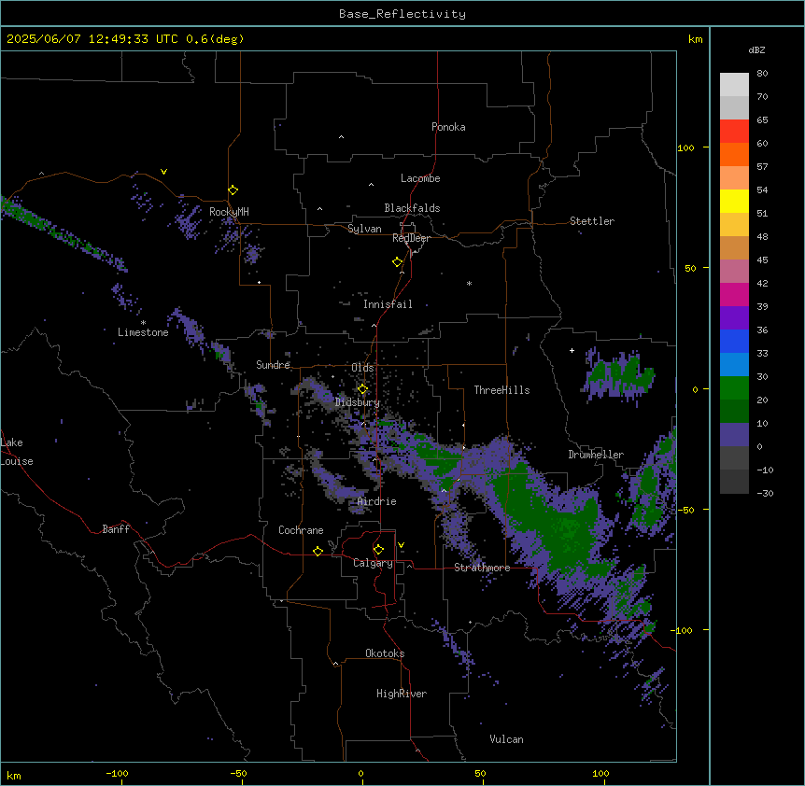Click the Innisfail town label
Image resolution: width=805 pixels, height=786 pixels.
[388, 304]
